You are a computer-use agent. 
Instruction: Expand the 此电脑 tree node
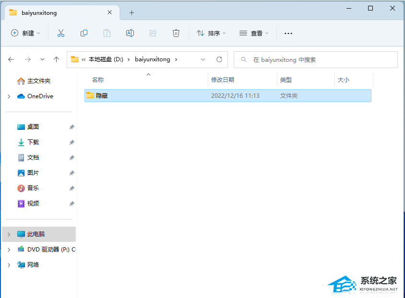pos(9,234)
